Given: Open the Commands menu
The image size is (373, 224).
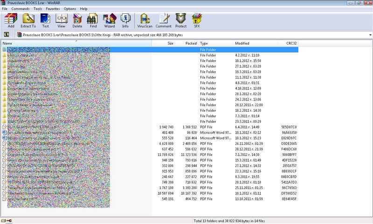Looking at the screenshot, I should point(21,9).
